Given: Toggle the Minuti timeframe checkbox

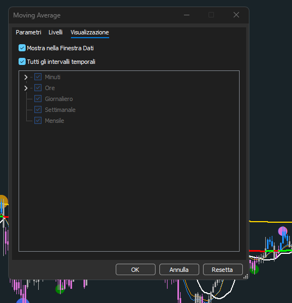Looking at the screenshot, I should click(x=38, y=77).
